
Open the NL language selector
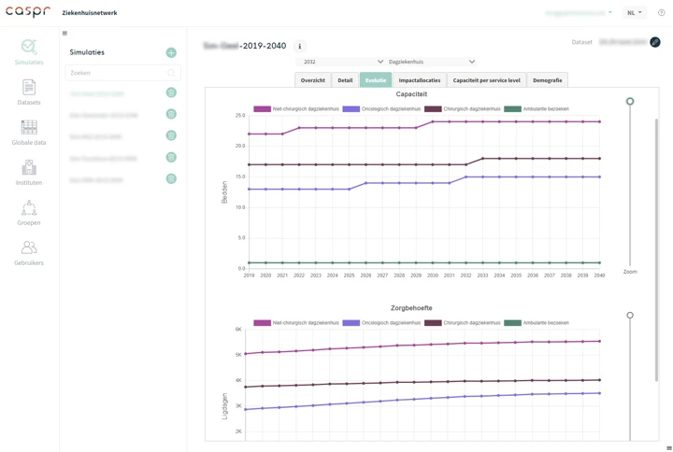pos(635,13)
